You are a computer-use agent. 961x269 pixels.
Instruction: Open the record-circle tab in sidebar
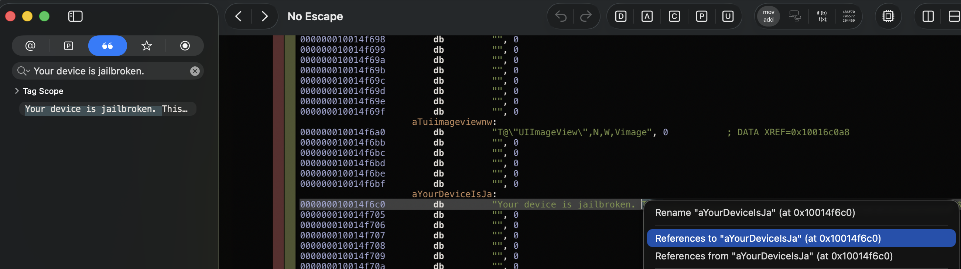(x=185, y=46)
